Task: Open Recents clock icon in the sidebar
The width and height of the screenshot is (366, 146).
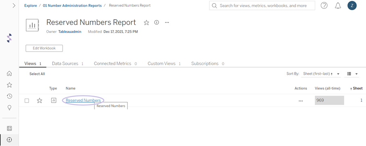Action: [x=9, y=96]
